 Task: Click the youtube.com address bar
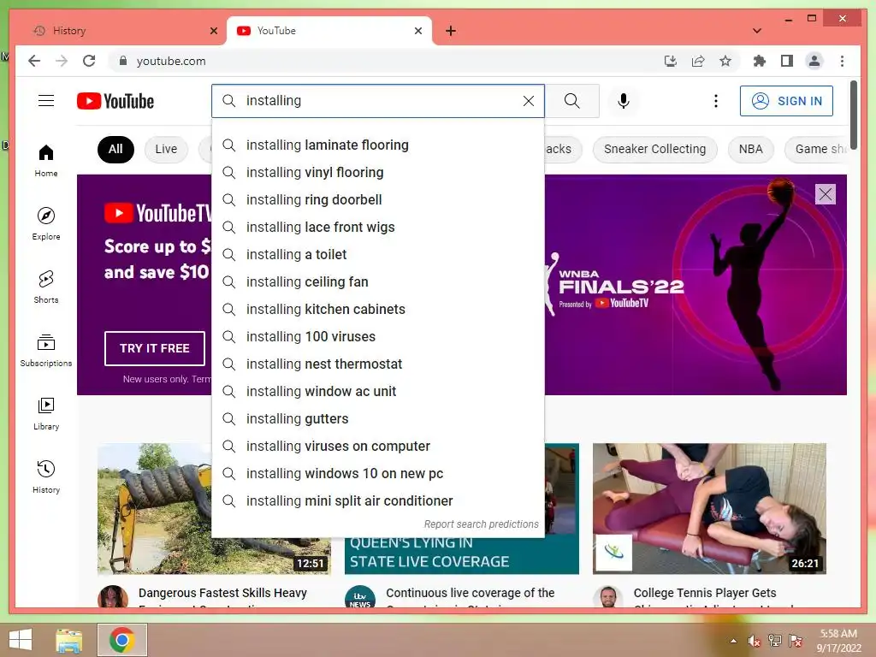click(x=386, y=61)
